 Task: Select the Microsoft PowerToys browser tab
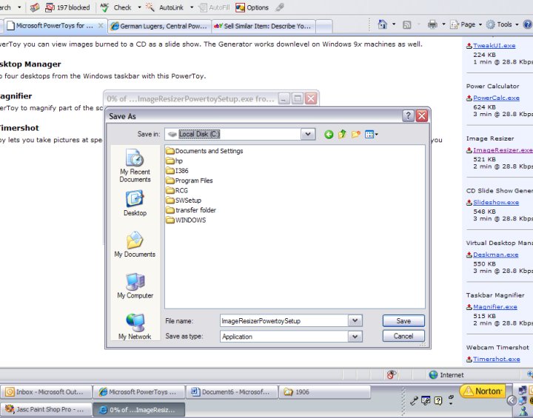pos(54,26)
